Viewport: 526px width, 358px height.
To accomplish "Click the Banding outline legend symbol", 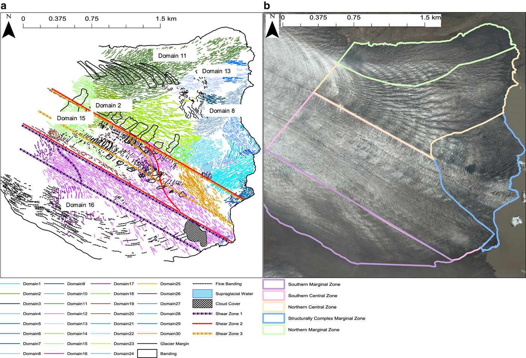I will click(x=147, y=353).
